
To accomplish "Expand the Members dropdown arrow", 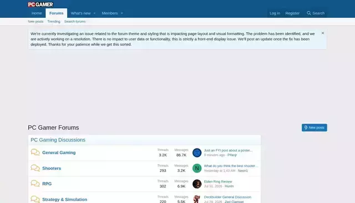I will 122,13.
